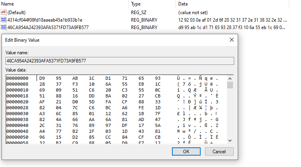Select the 4314cf044f08fd18aaeab45a1b933b1e value name
The image size is (301, 167).
pos(45,20)
